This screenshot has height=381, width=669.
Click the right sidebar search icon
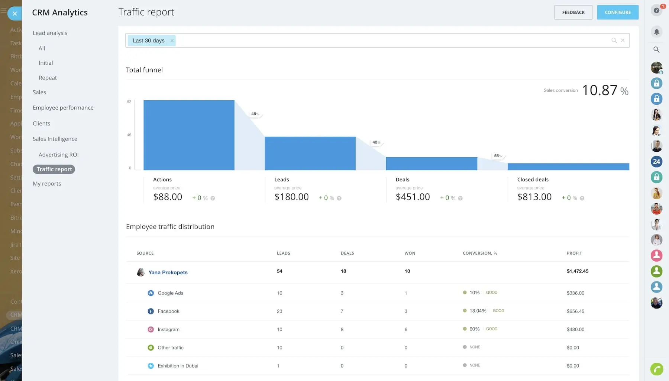656,49
